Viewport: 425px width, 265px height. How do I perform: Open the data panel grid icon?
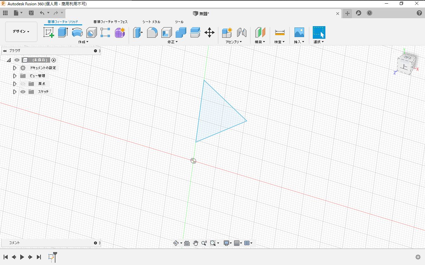point(5,13)
